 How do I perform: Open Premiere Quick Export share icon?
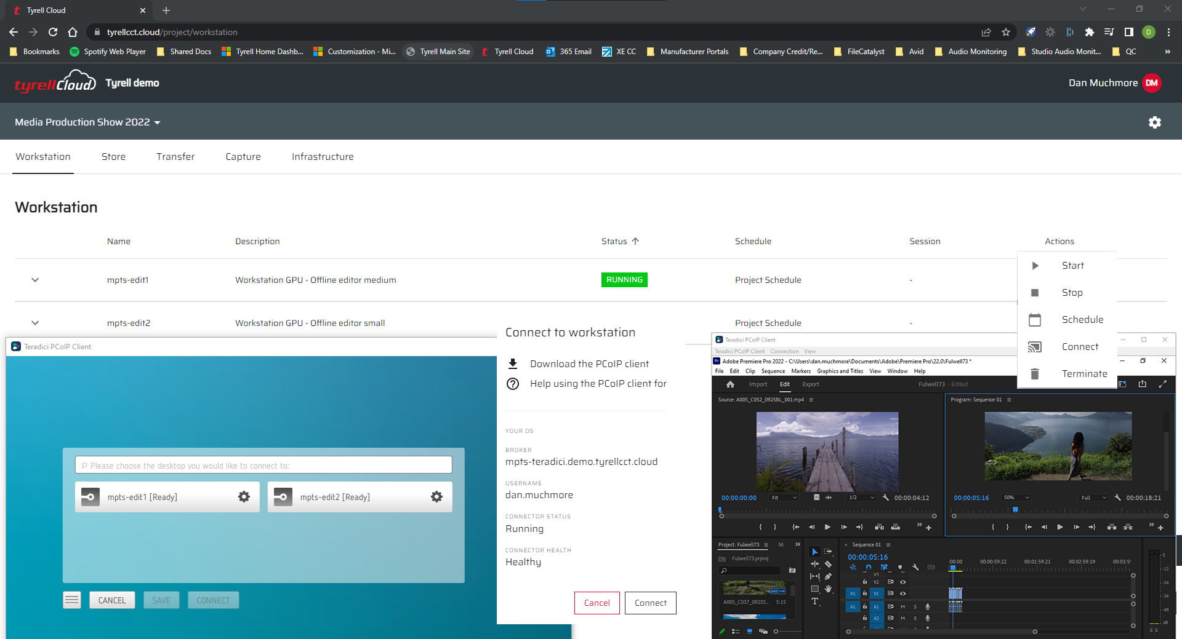(1143, 384)
